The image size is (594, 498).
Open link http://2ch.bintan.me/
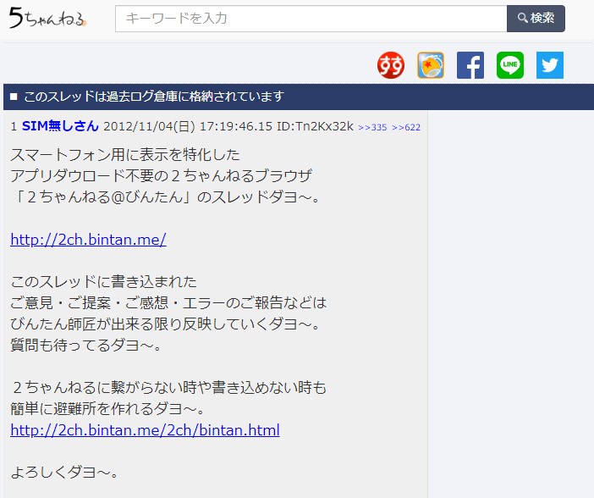click(88, 240)
